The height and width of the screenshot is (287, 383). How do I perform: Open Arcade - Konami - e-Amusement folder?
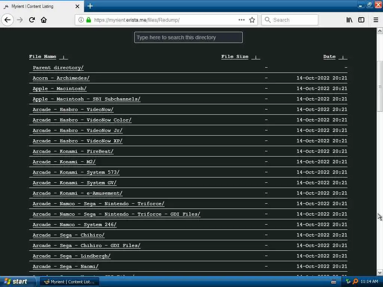pos(77,193)
